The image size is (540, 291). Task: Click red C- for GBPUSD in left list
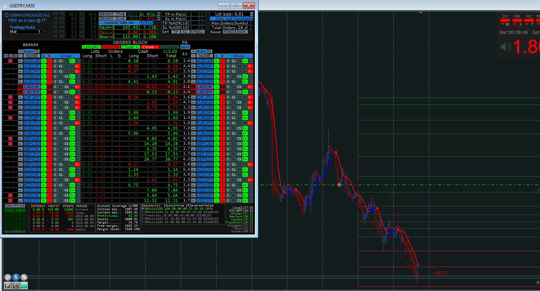78,164
